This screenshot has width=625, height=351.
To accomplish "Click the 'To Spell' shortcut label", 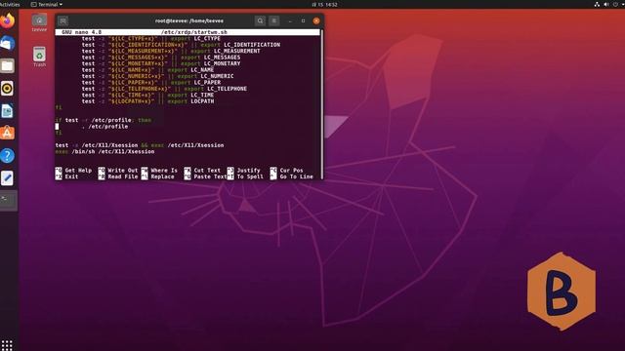I will coord(250,176).
